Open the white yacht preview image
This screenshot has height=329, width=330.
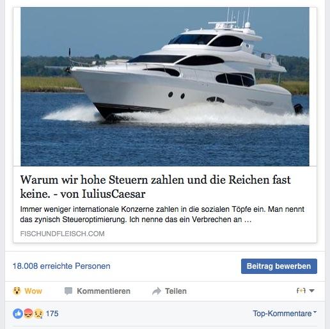[165, 86]
